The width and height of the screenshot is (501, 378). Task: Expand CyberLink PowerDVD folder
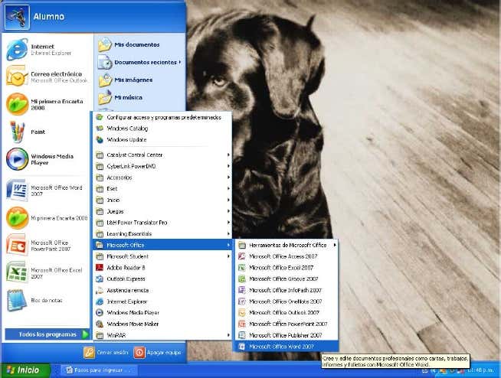point(162,166)
